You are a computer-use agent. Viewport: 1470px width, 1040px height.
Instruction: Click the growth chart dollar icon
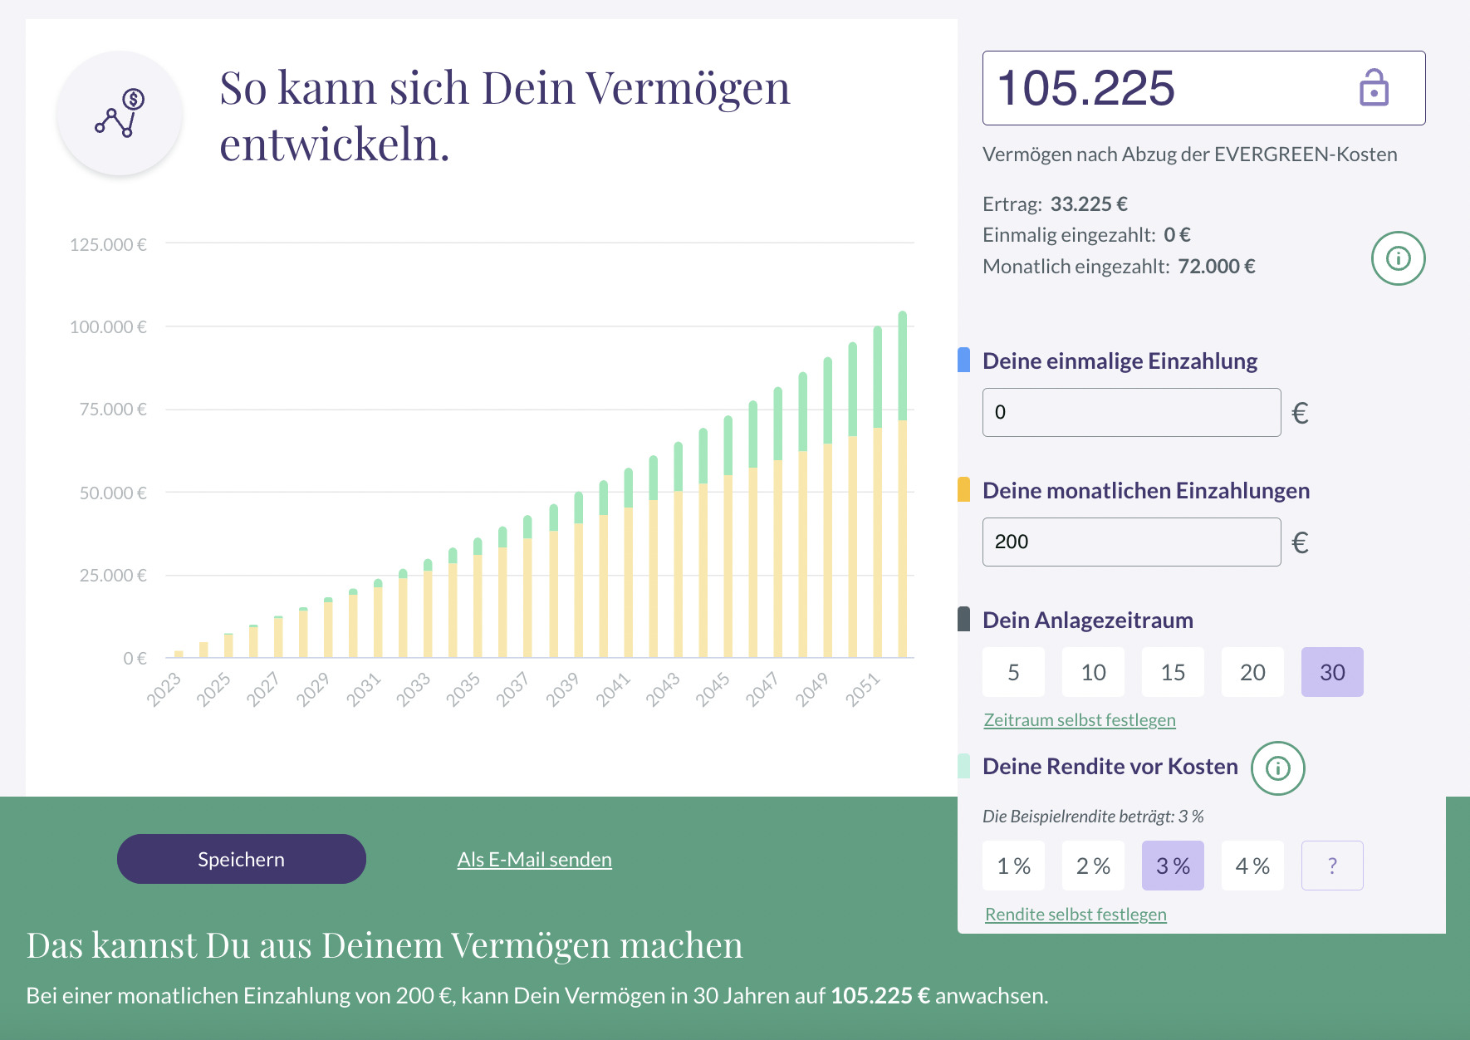click(120, 113)
